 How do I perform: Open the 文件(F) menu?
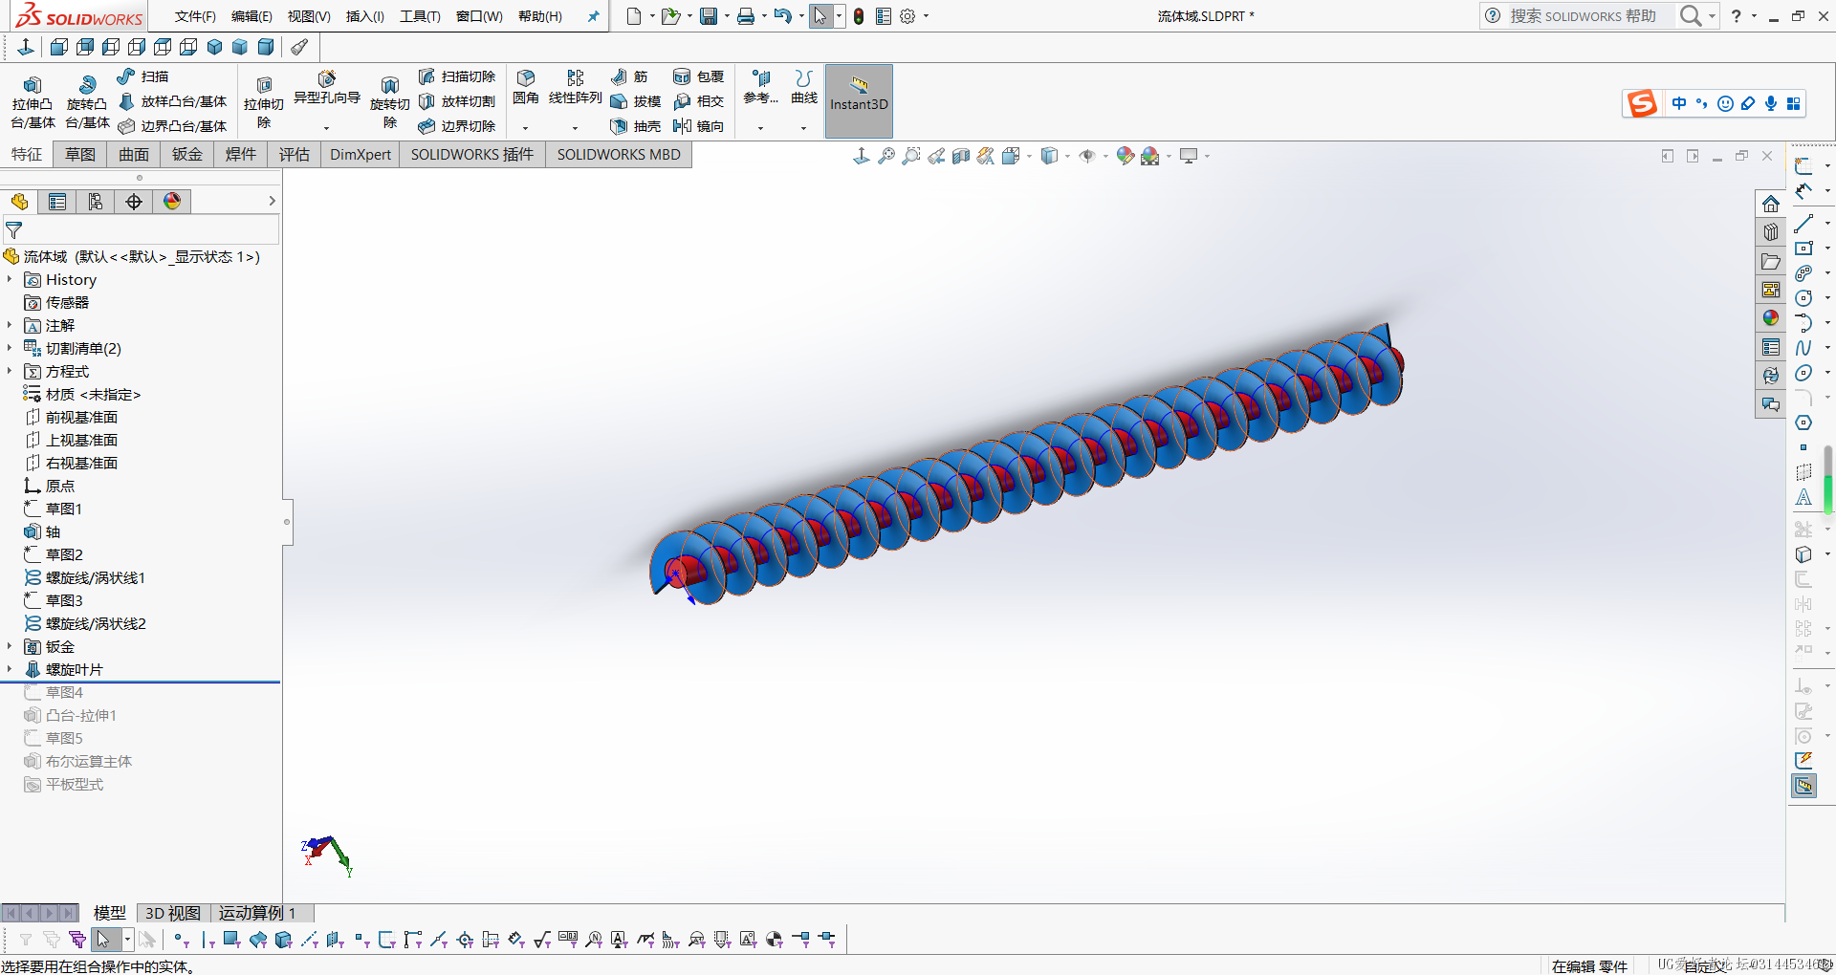pyautogui.click(x=195, y=16)
